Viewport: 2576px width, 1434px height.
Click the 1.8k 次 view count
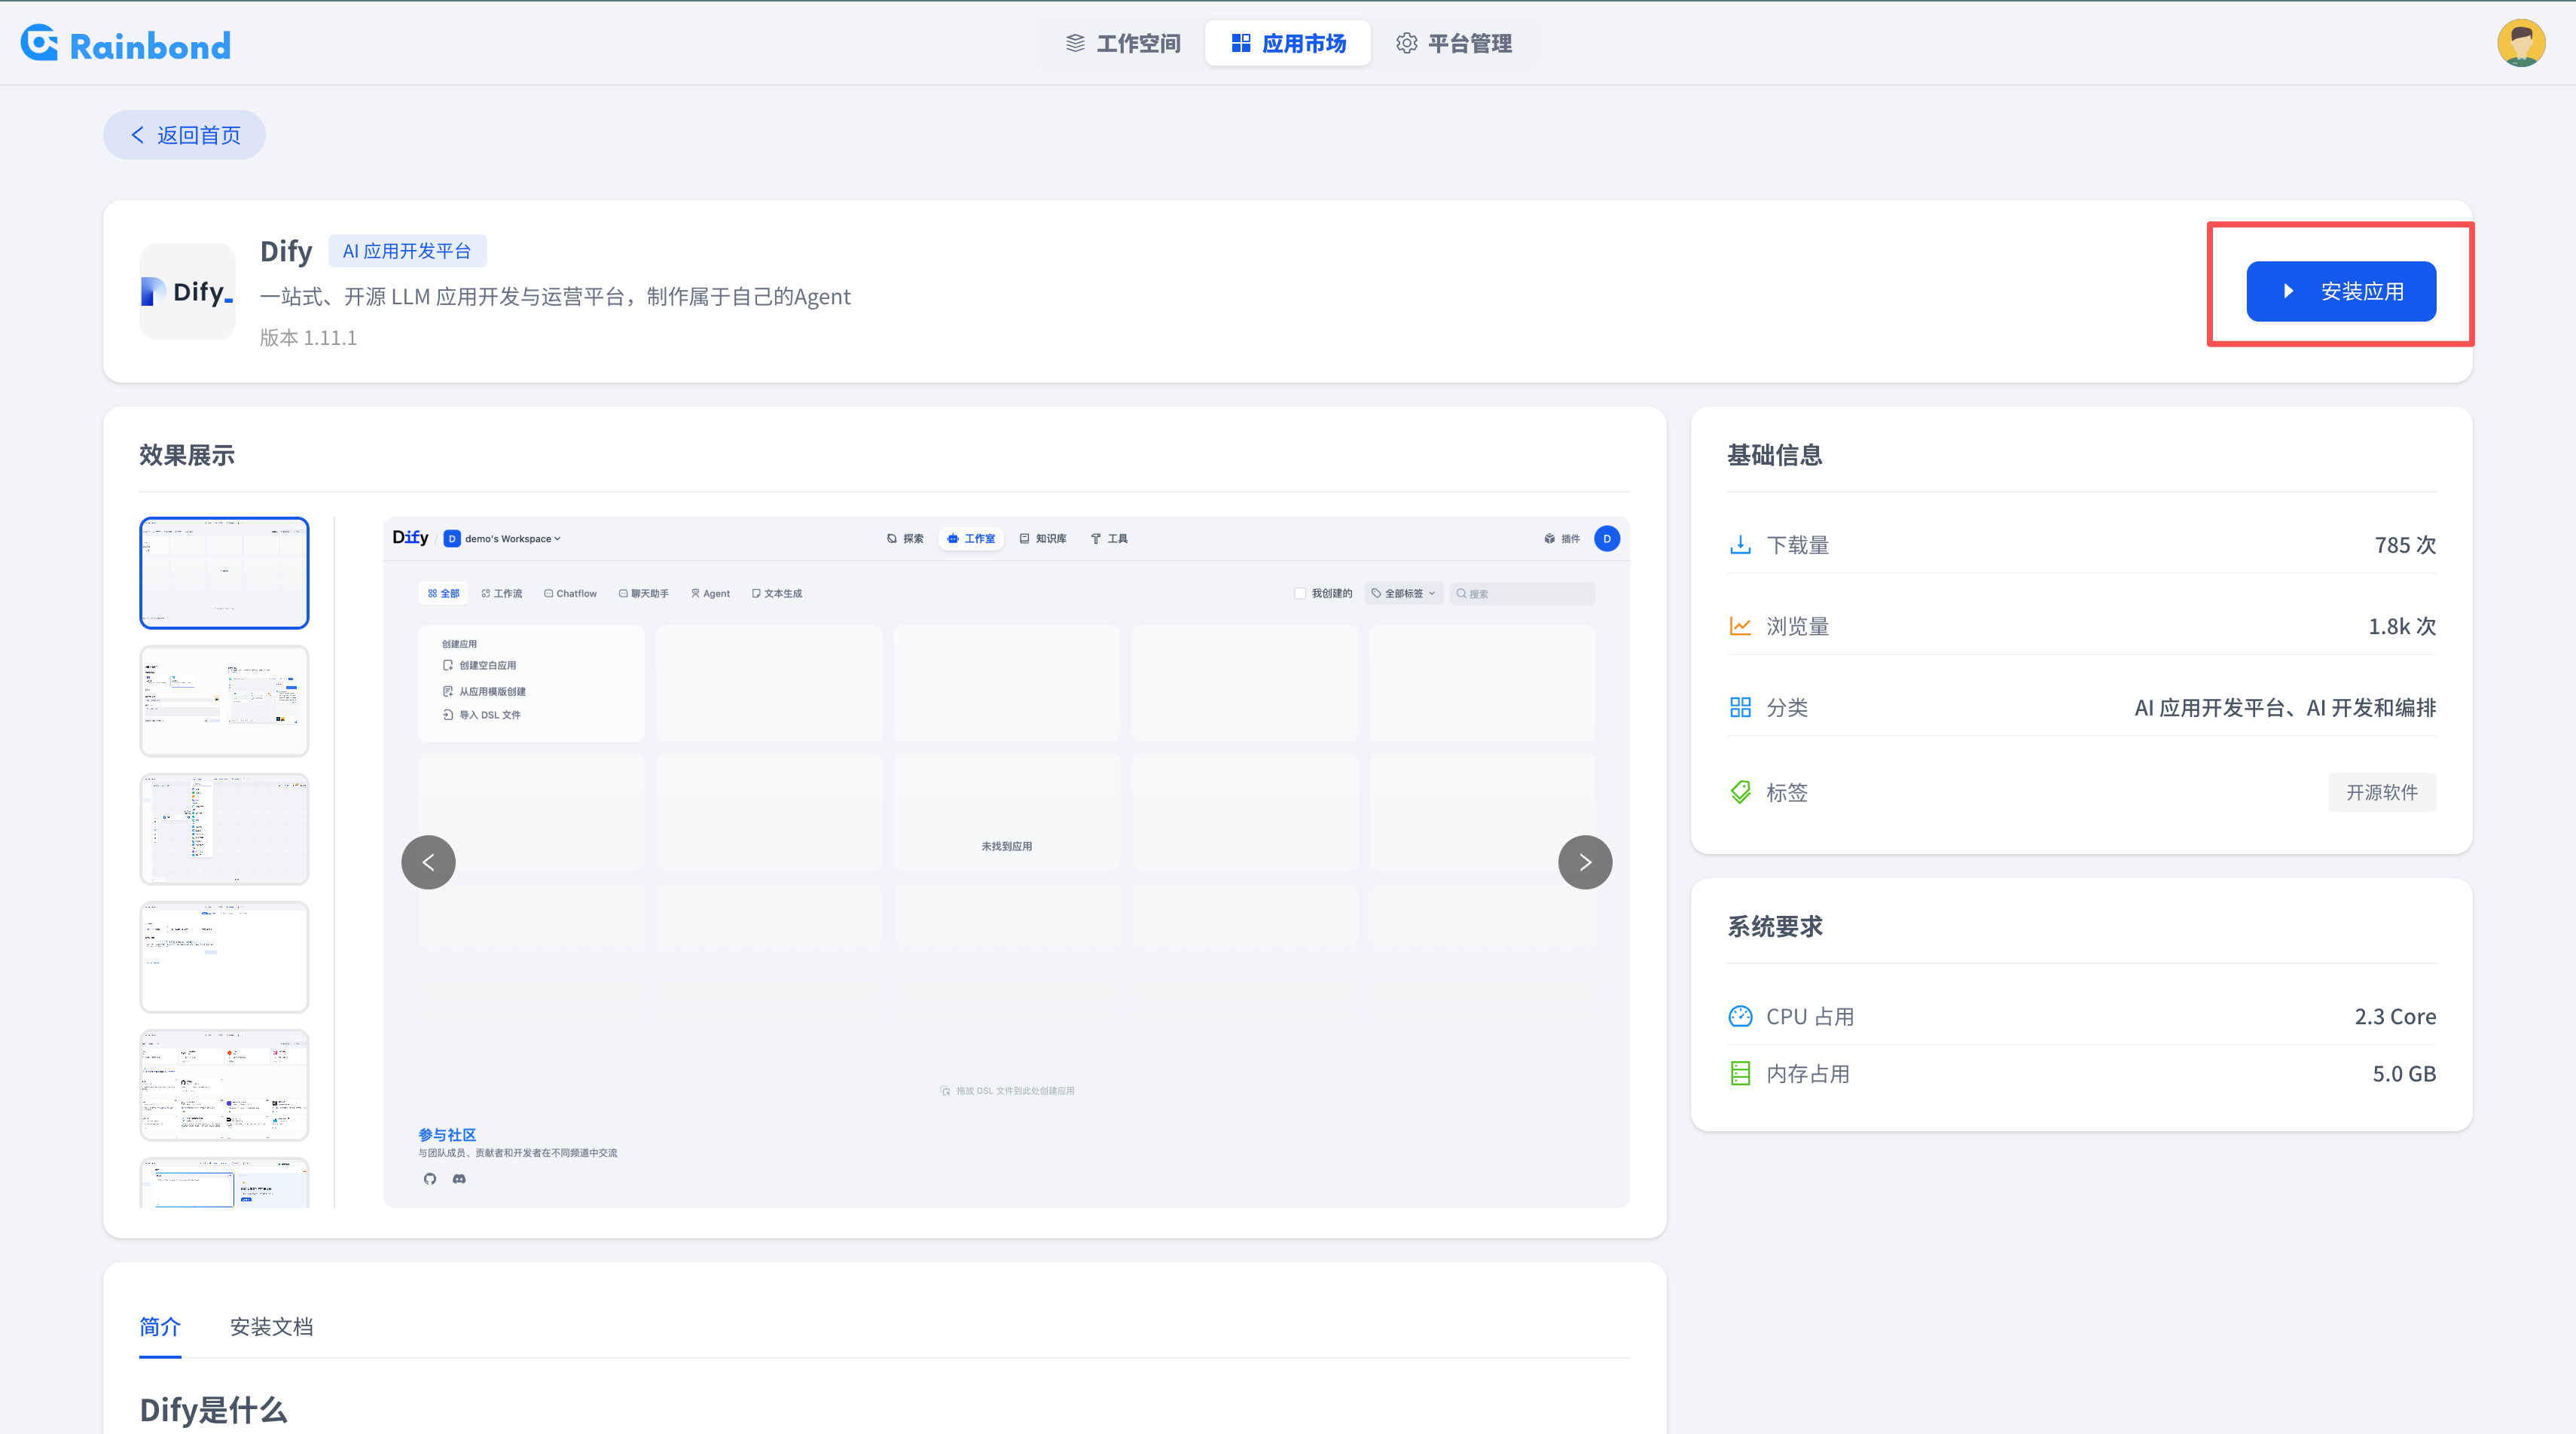2402,626
